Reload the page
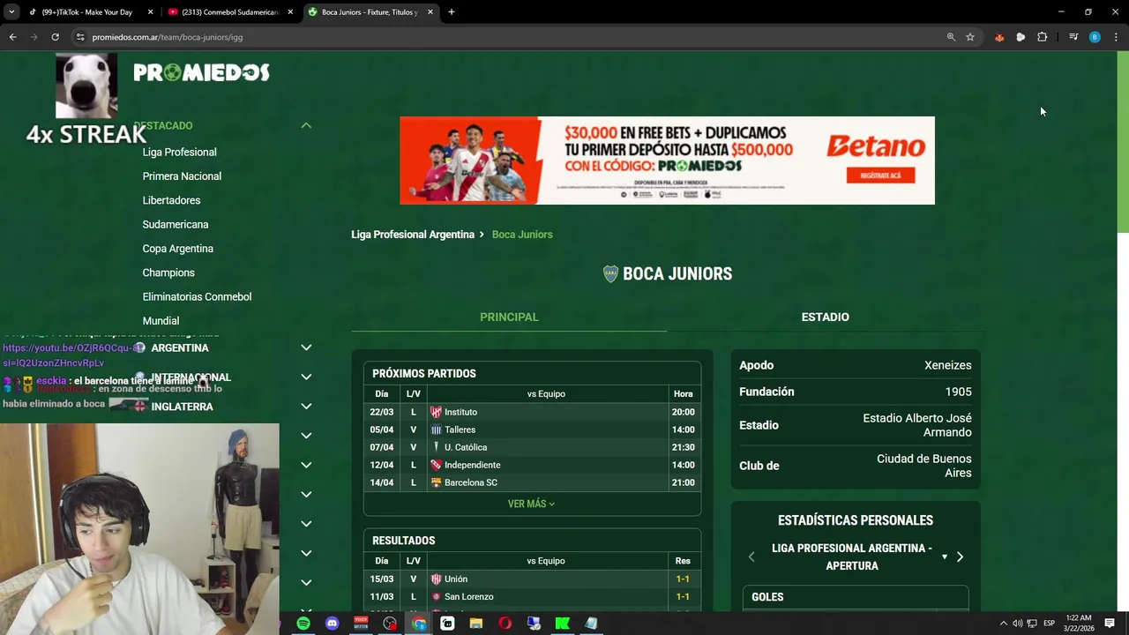This screenshot has width=1129, height=635. pos(55,37)
